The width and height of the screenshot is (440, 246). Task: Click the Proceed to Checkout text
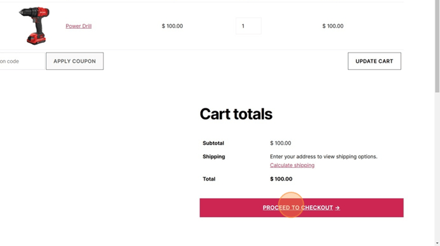(x=298, y=208)
